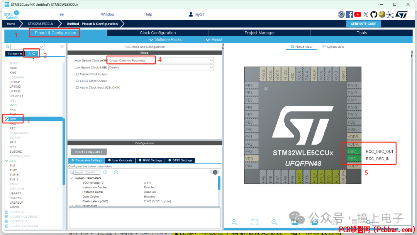Select USART1 in the peripheral list

(15, 193)
